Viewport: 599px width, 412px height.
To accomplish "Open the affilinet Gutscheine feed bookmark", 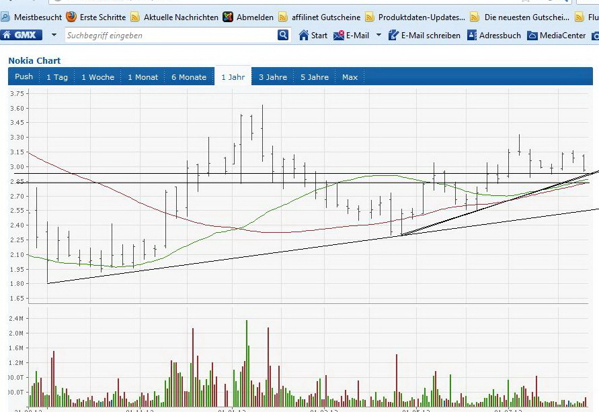I will tap(326, 17).
